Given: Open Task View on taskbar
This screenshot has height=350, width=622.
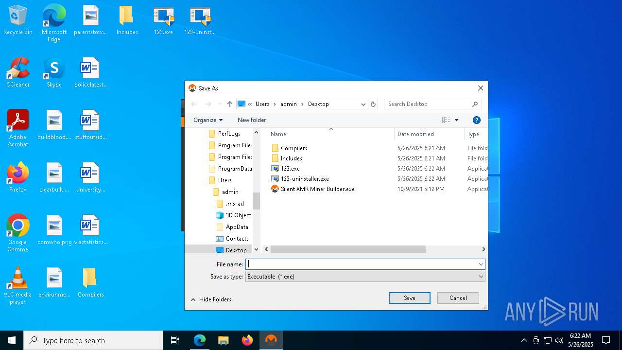Looking at the screenshot, I should pos(175,340).
